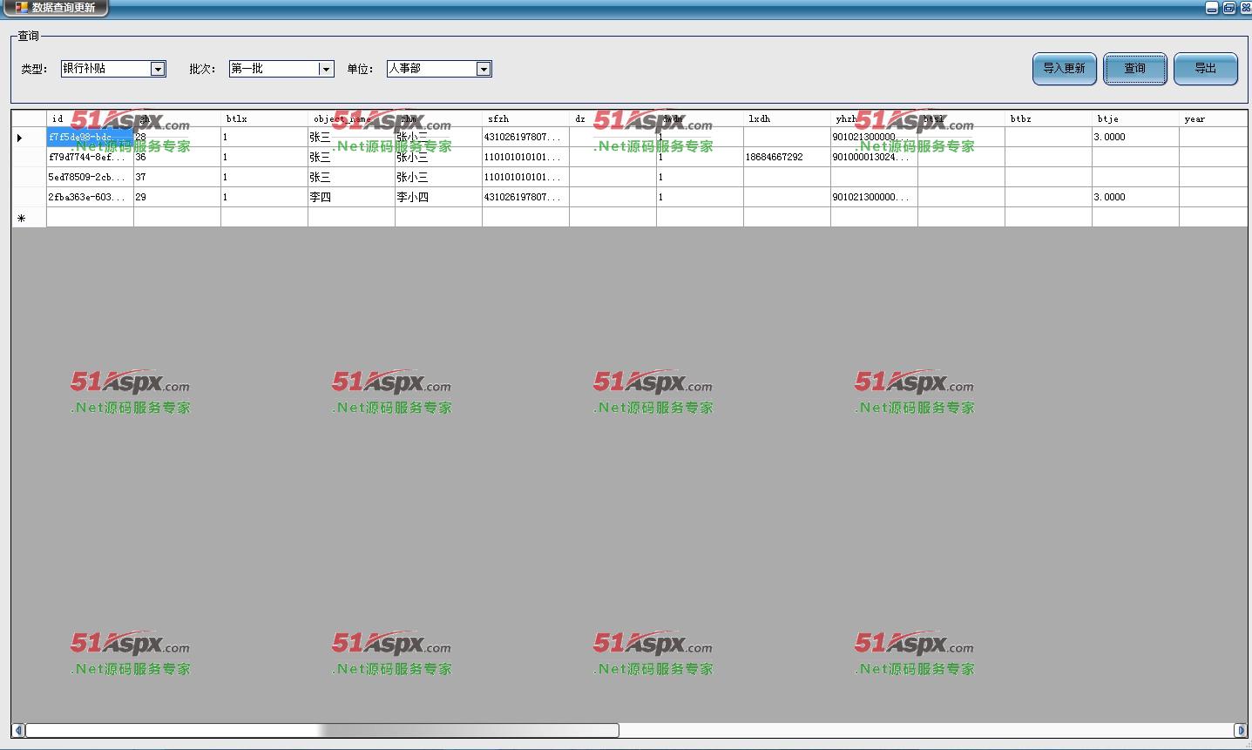Click the 李四 object name cell
The width and height of the screenshot is (1252, 750).
[x=351, y=197]
